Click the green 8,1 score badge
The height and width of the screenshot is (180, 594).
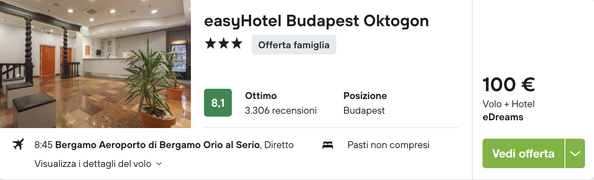[x=218, y=103]
